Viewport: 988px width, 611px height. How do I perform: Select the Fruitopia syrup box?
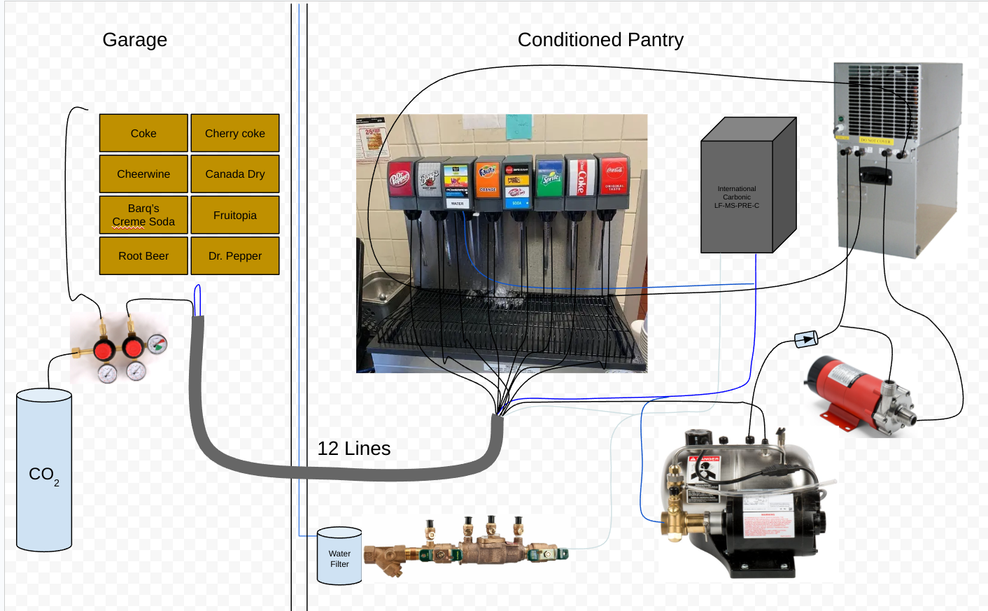pos(235,215)
